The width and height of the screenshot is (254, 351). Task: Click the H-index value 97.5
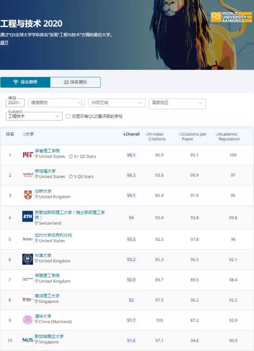(159, 300)
